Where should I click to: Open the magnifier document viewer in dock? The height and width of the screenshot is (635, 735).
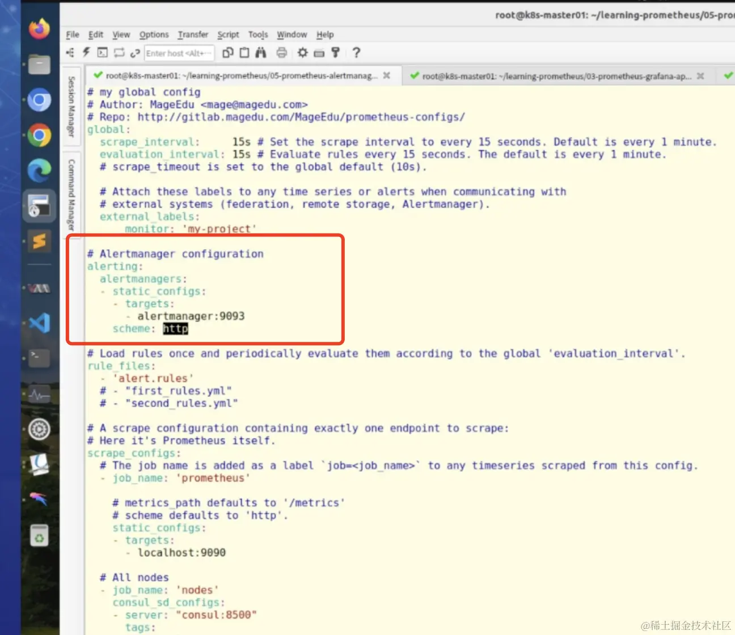39,464
